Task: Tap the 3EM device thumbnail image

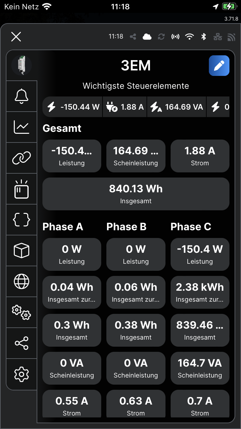Action: pos(22,65)
